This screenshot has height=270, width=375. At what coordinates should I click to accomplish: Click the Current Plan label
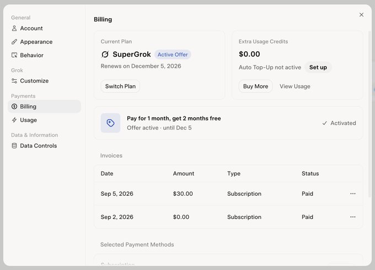coord(116,41)
